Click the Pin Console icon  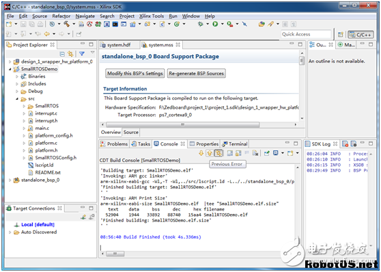coord(267,153)
